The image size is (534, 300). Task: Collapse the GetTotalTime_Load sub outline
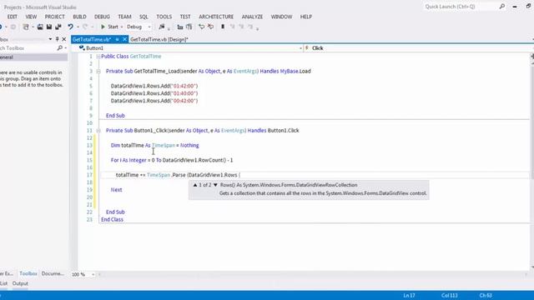click(98, 72)
